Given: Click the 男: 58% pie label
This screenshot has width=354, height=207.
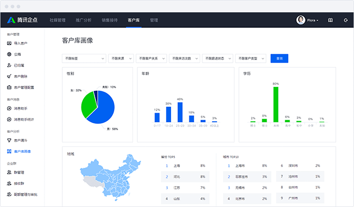Looking at the screenshot, I should tap(113, 129).
